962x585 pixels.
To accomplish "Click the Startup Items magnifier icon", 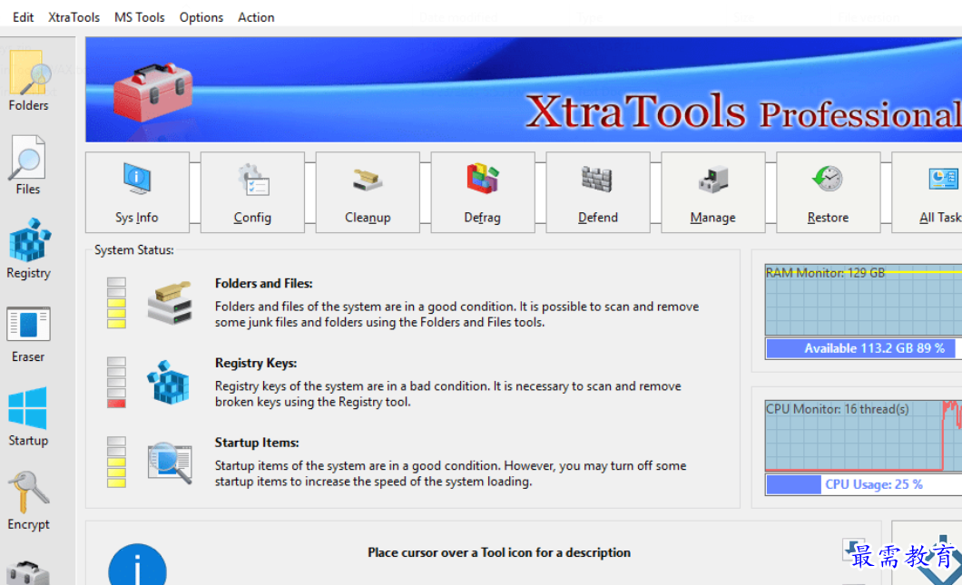I will click(170, 463).
